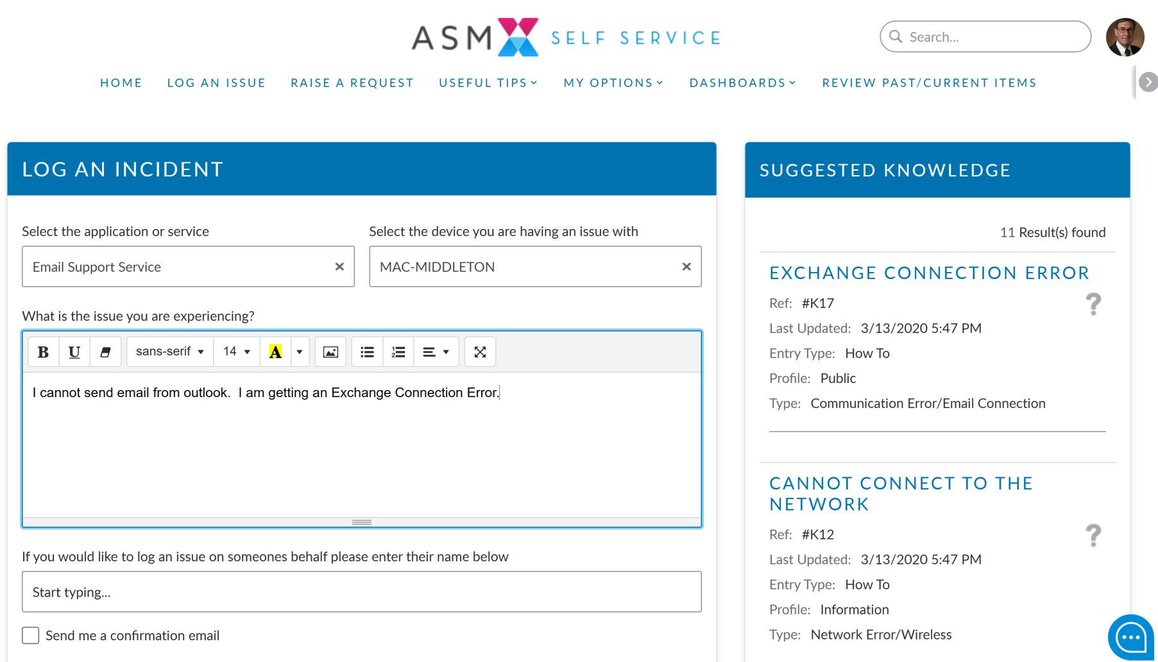1158x662 pixels.
Task: Open the live chat bubble
Action: (x=1130, y=637)
